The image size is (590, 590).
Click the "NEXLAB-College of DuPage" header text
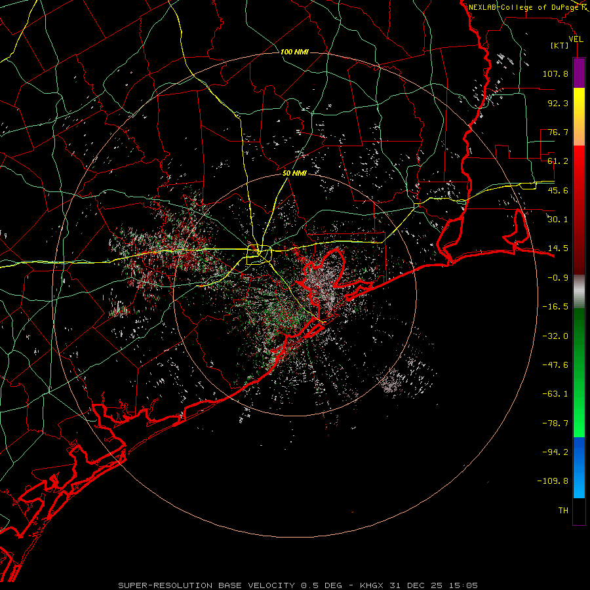coord(523,7)
